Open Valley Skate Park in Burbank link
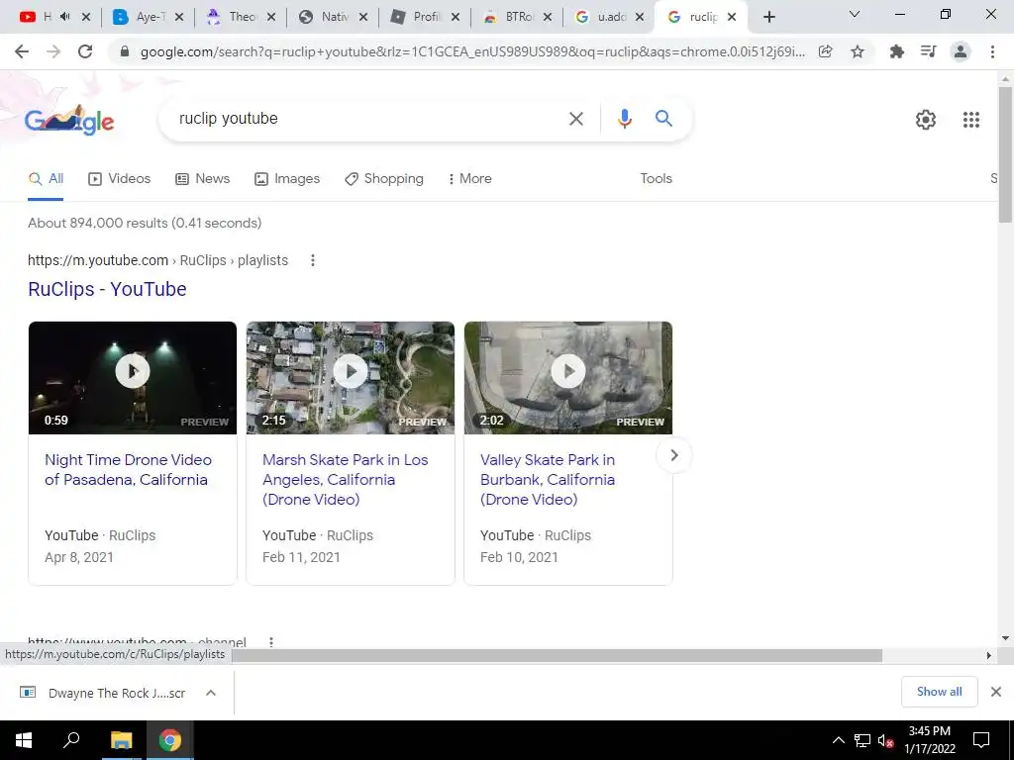 pyautogui.click(x=547, y=480)
